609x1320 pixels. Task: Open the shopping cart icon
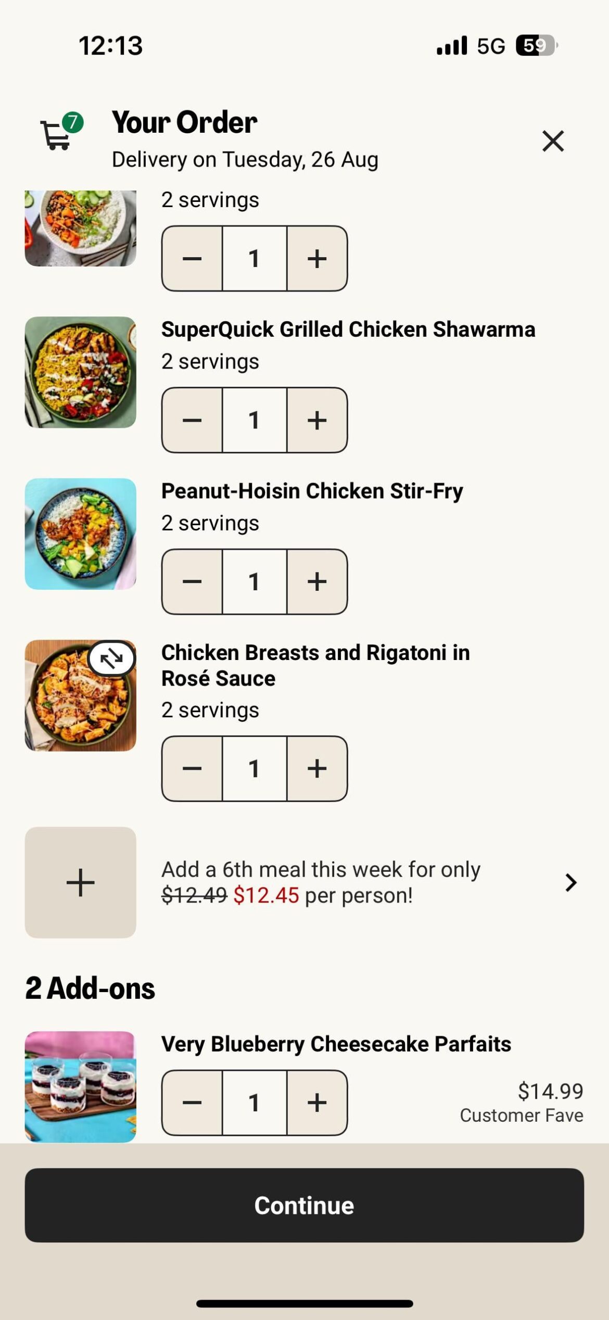click(x=57, y=134)
